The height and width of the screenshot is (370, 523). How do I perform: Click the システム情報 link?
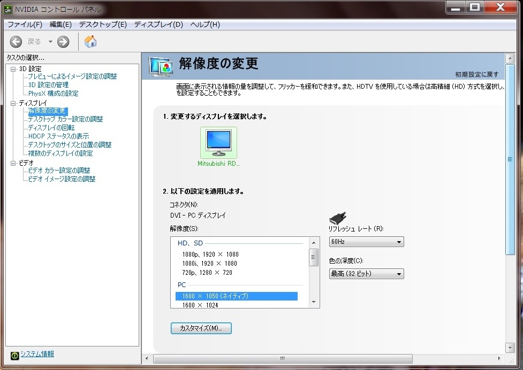click(x=37, y=354)
